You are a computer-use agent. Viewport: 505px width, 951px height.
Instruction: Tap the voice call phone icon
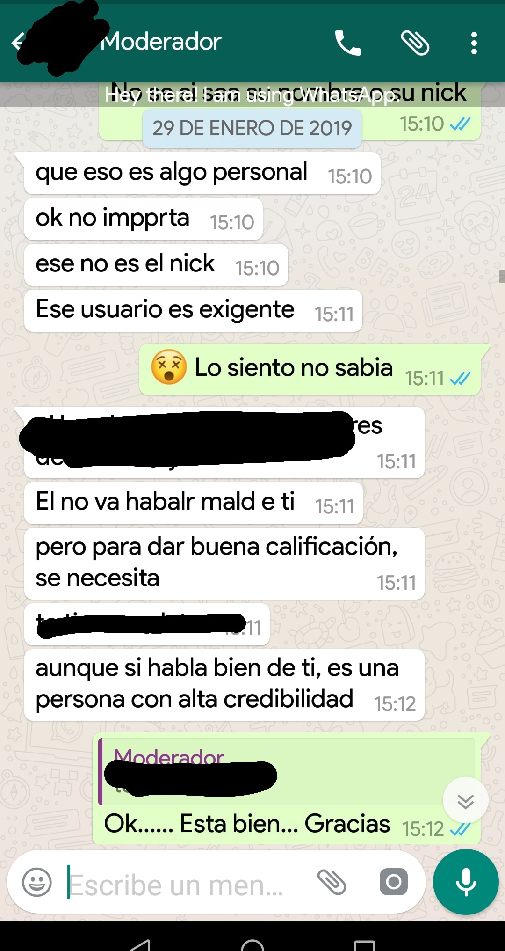click(x=348, y=43)
